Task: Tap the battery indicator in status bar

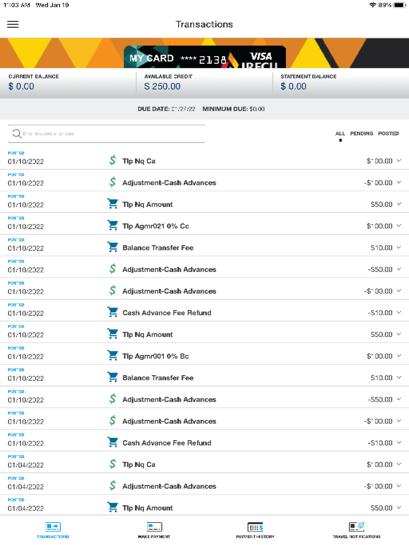Action: point(399,5)
